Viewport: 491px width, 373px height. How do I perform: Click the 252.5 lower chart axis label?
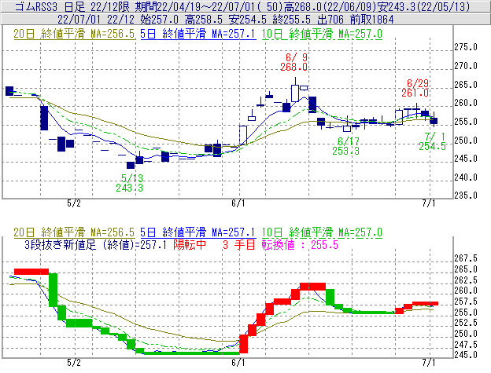click(466, 323)
